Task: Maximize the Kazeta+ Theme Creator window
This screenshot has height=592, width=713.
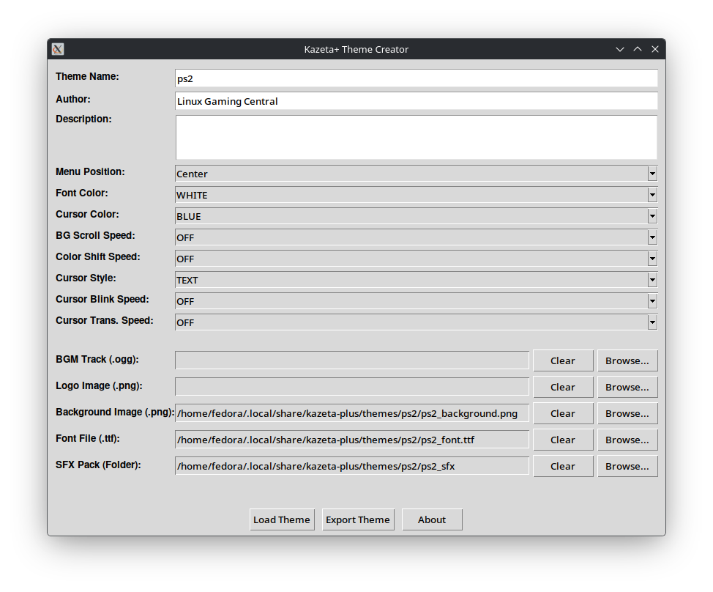Action: [x=638, y=49]
